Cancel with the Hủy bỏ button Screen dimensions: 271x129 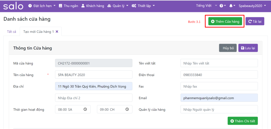(x=228, y=48)
